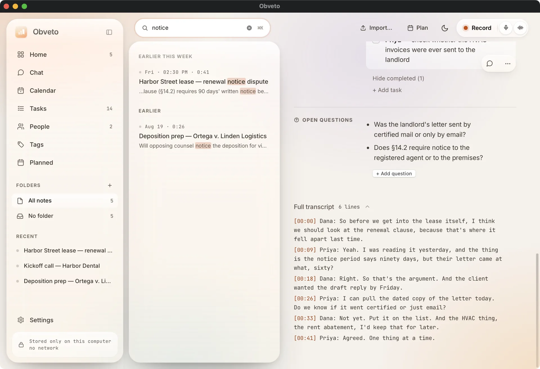540x369 pixels.
Task: Select question about §14.2 registered agent
Action: pos(428,153)
